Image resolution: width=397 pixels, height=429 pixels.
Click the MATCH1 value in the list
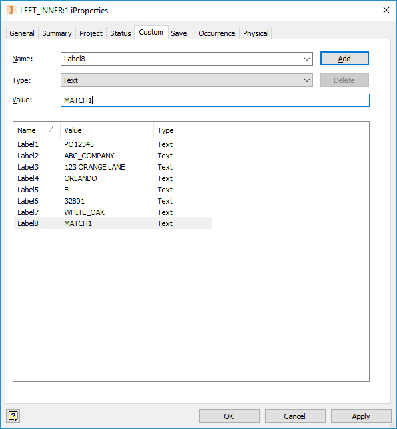point(78,223)
